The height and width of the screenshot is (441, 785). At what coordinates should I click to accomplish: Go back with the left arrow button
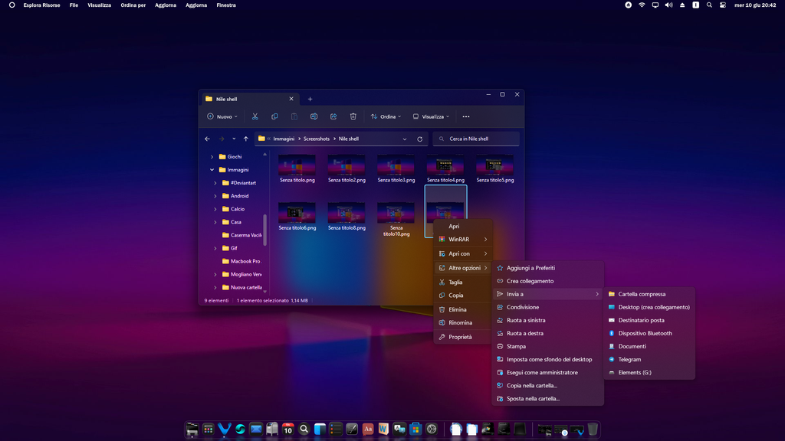point(207,139)
